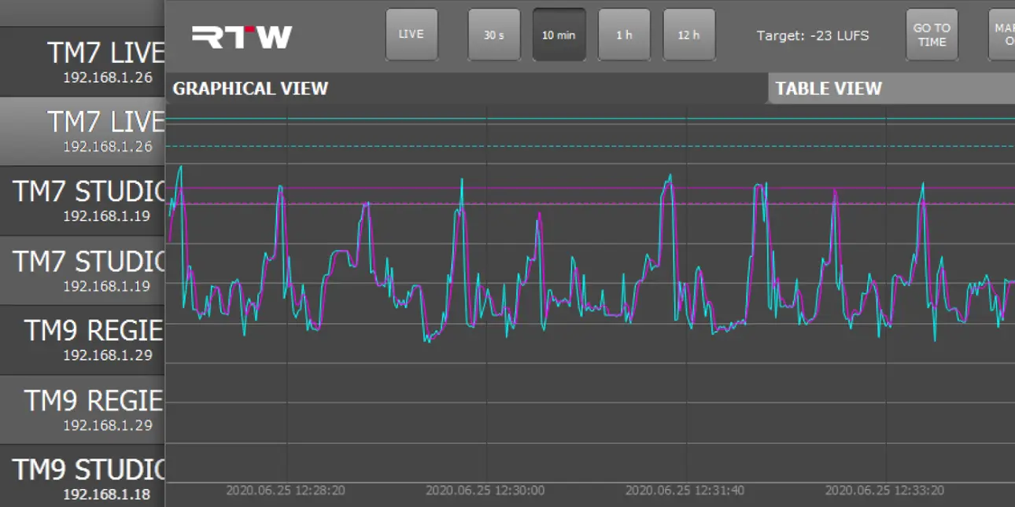Screen dimensions: 1015x507
Task: Choose the lower TM7 STUDIO 192.168.1.19 entry
Action: tap(82, 270)
